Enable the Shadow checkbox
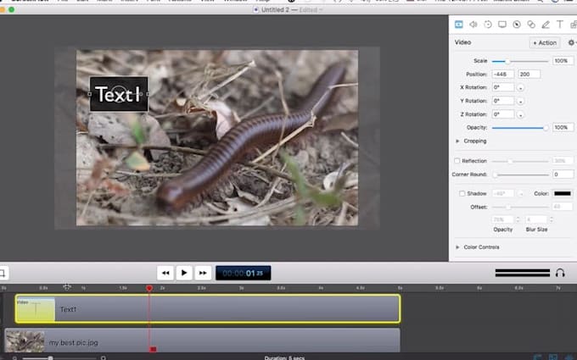This screenshot has width=577, height=360. click(462, 194)
